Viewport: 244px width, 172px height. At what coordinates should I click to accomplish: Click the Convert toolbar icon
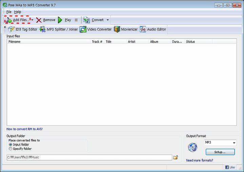pos(86,20)
